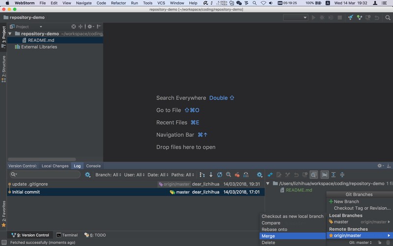Open Git: master branch widget in status bar
The width and height of the screenshot is (393, 246).
pos(360,243)
